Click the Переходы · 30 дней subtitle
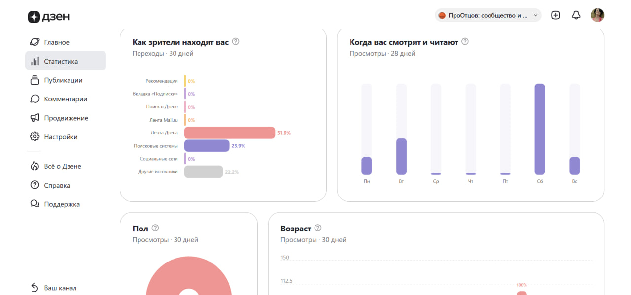 [x=163, y=54]
